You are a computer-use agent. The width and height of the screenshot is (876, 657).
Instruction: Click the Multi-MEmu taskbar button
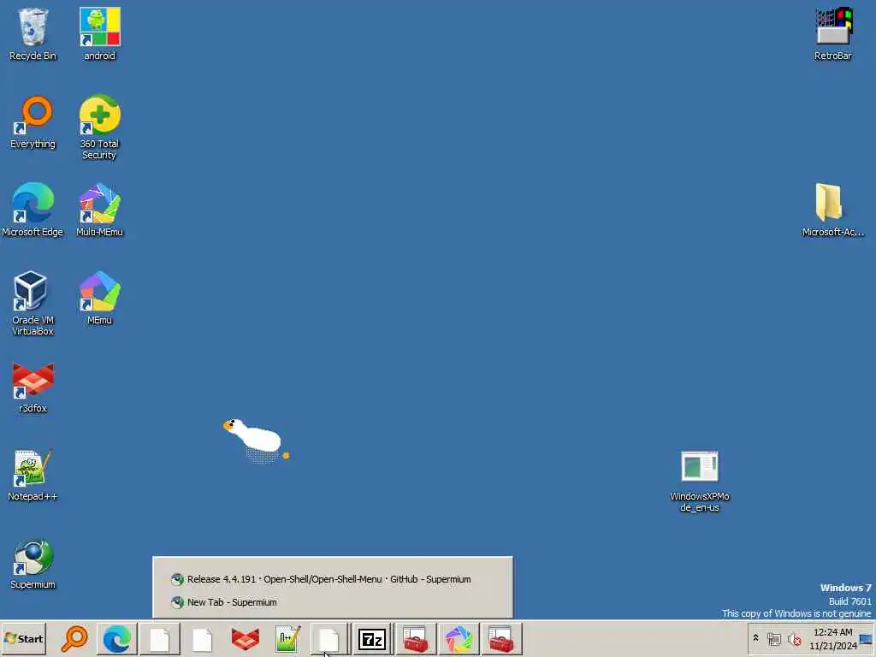[459, 638]
